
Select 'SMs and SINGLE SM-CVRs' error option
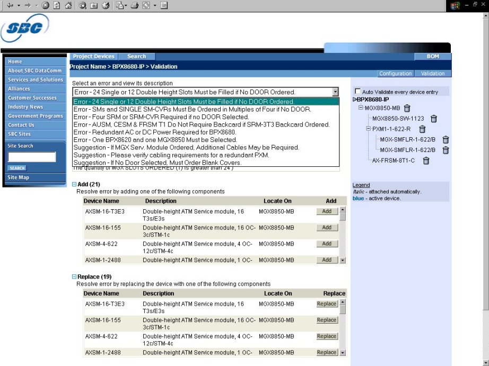[206, 109]
